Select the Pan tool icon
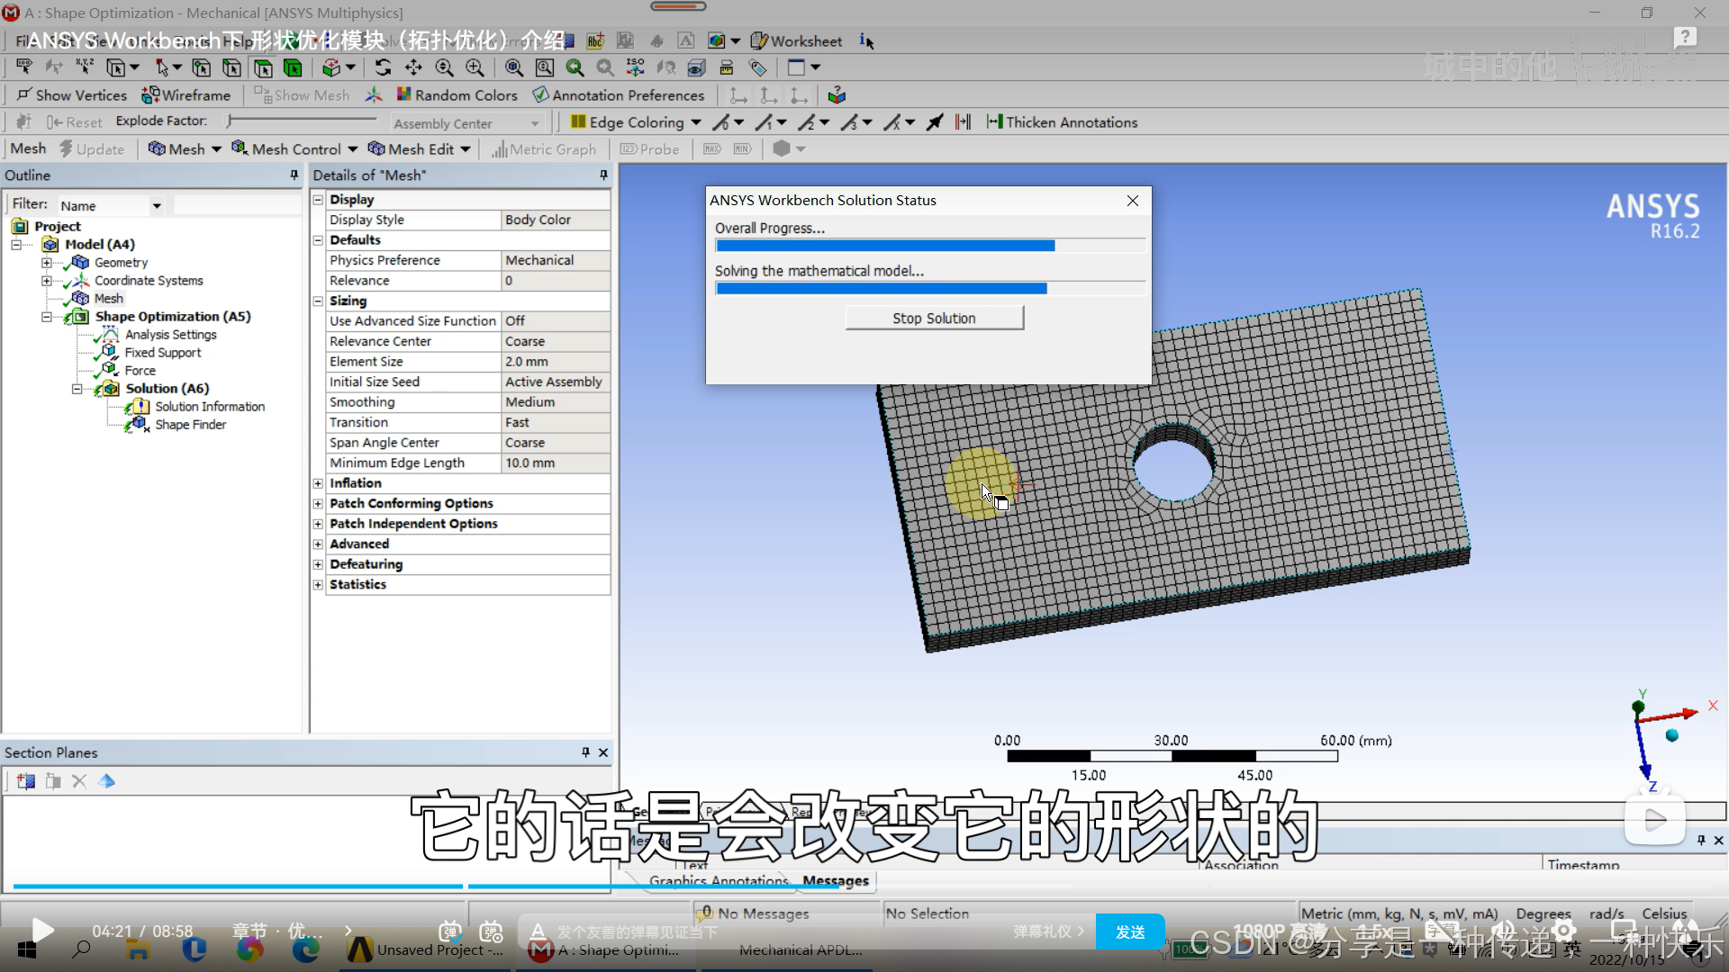 [x=413, y=67]
